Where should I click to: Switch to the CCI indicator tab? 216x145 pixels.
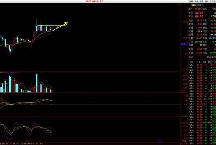click(x=21, y=144)
